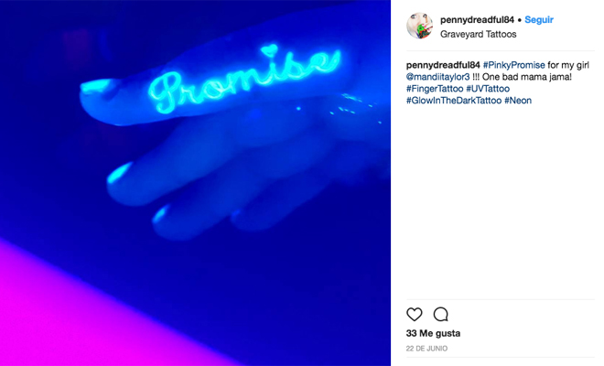Viewport: 604px width, 366px height.
Task: Visit @mandiitaylor3 mentioned profile
Action: pyautogui.click(x=438, y=77)
